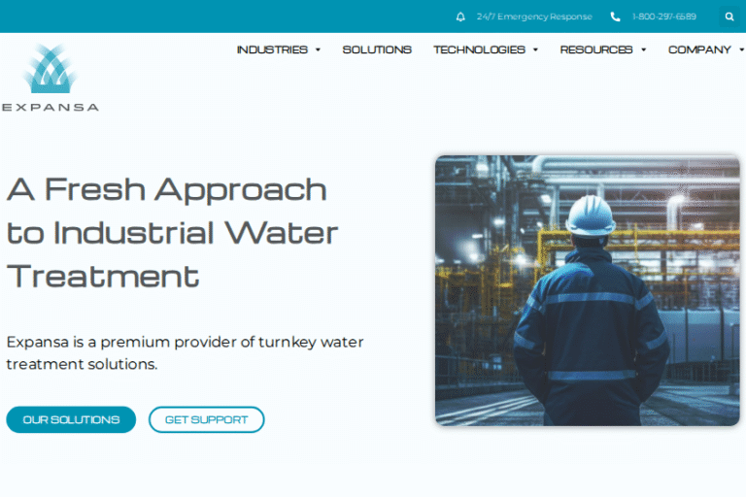Click the phone handset icon
The width and height of the screenshot is (746, 497).
click(615, 17)
